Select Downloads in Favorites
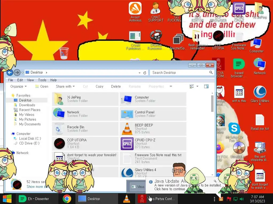Screen dimensions: 273x204 click(27, 105)
